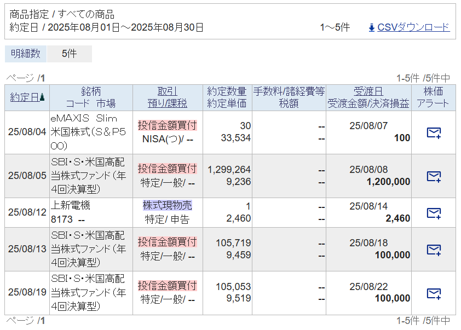
Task: Click 銘柄 column header
Action: click(x=91, y=91)
